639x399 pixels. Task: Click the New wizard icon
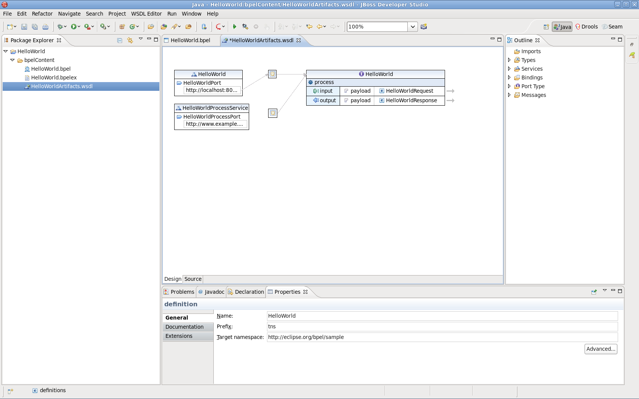coord(10,27)
